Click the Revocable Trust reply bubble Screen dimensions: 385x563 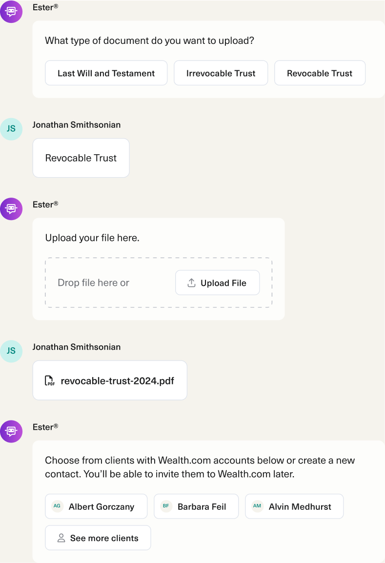81,158
